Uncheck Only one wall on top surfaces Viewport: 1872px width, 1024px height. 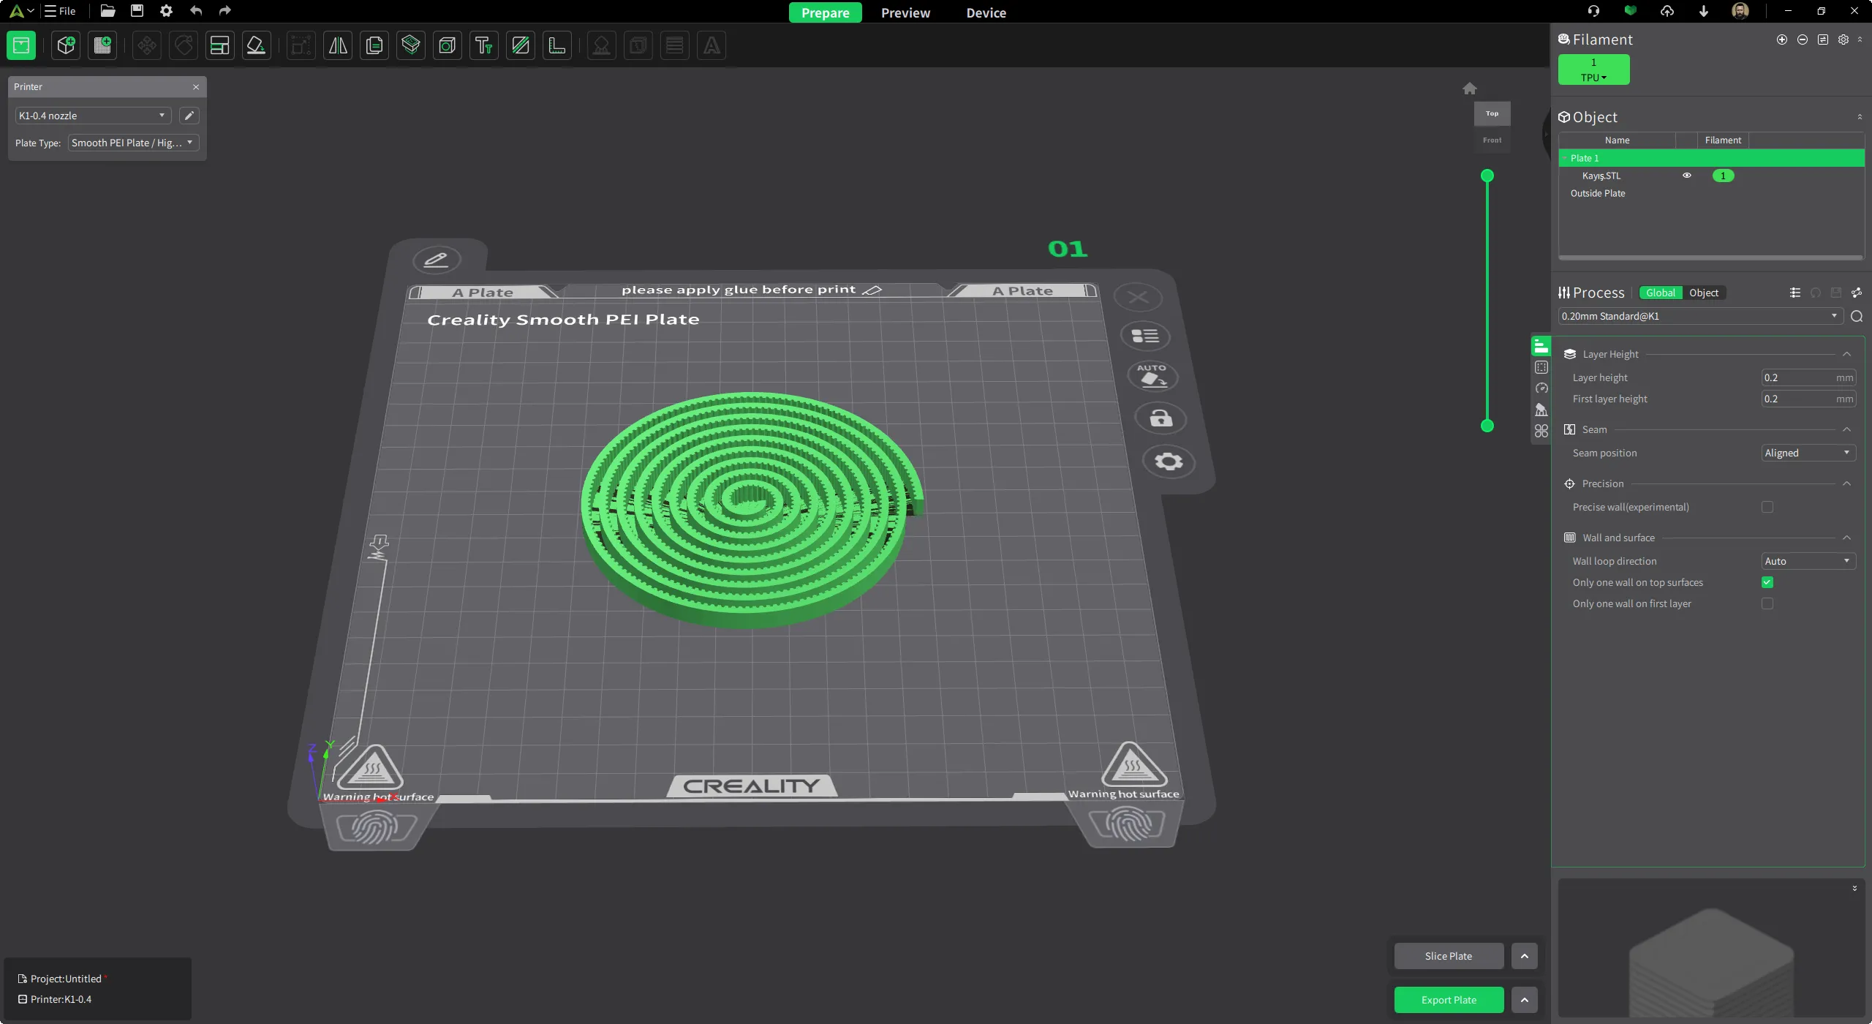(x=1767, y=582)
